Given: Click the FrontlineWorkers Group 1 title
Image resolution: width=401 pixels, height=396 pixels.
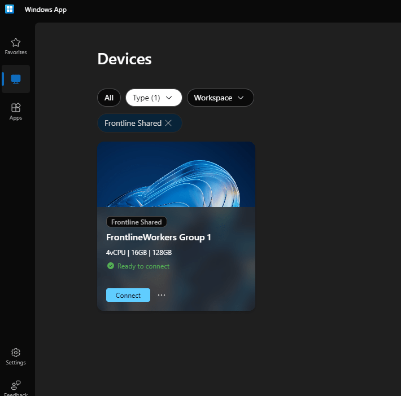Looking at the screenshot, I should (158, 237).
